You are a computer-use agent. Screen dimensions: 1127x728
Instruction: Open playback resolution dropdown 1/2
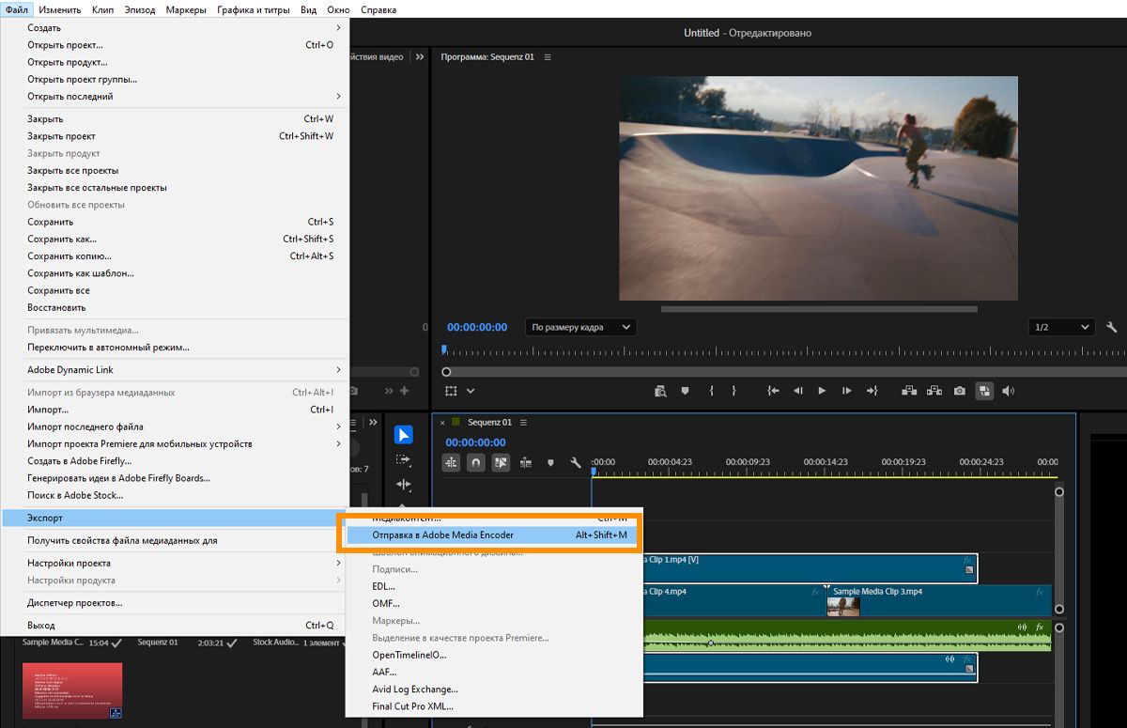tap(1061, 327)
